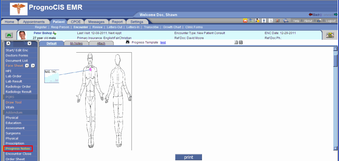Select the Patient tab
Screen dimensions: 339x161
pos(59,22)
